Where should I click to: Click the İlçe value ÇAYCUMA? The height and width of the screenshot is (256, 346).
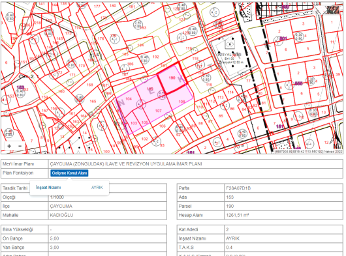61,206
